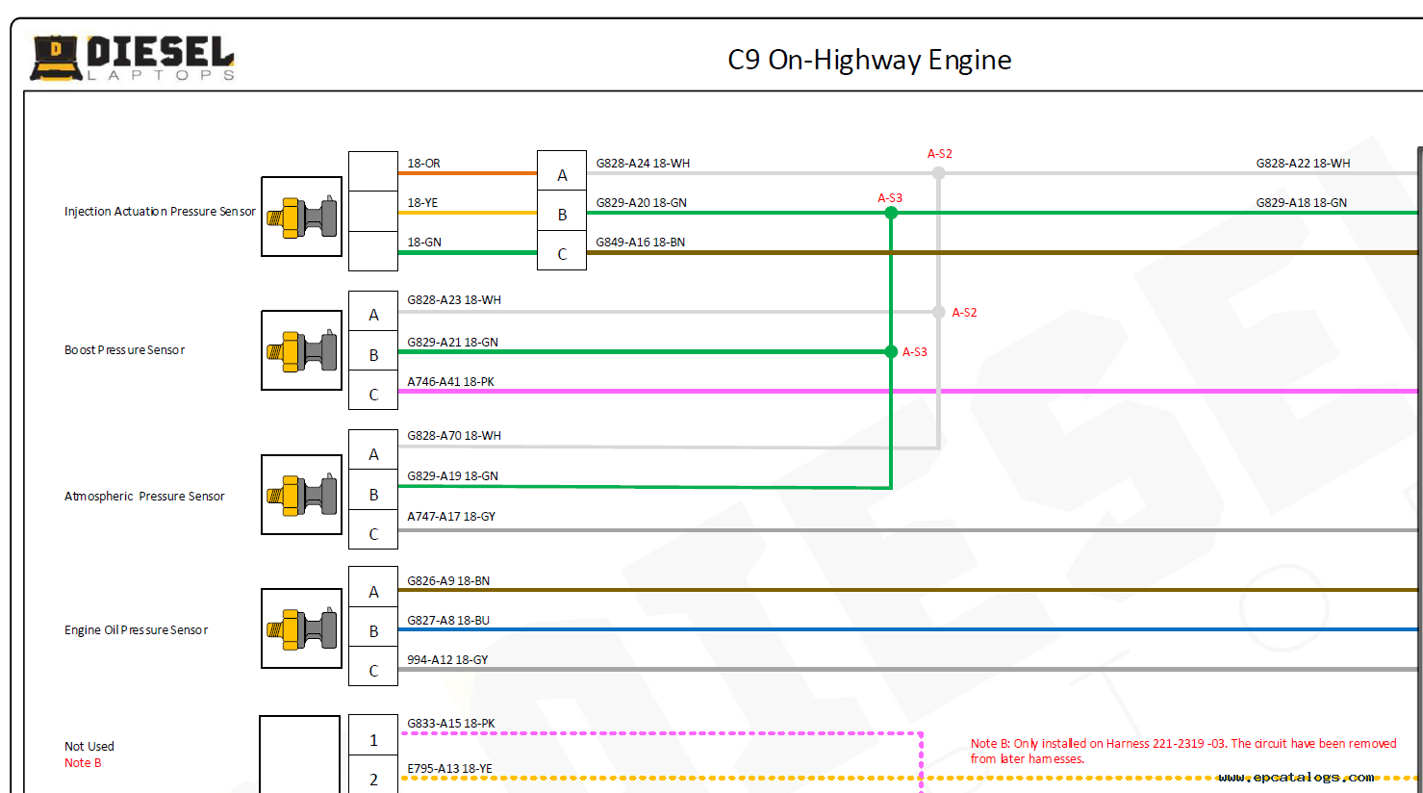Select the 18-OR orange wire label
The height and width of the screenshot is (793, 1423).
tap(423, 164)
